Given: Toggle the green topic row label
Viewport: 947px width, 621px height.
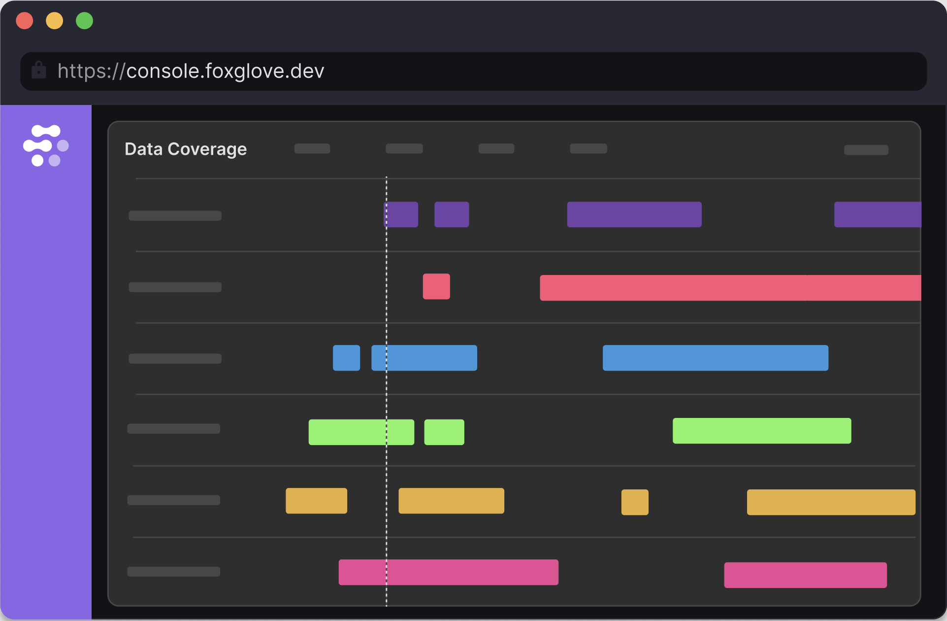Looking at the screenshot, I should [173, 428].
